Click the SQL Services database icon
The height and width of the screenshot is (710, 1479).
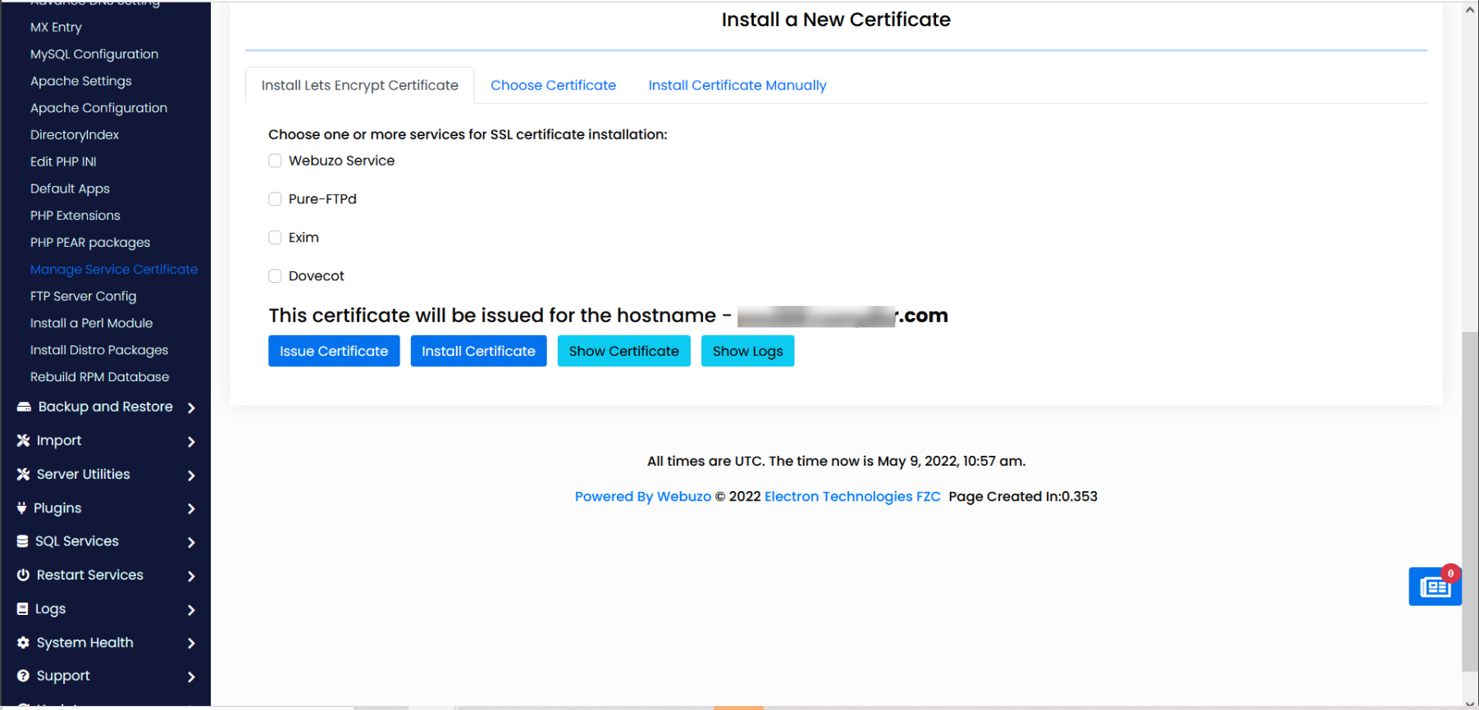coord(23,541)
